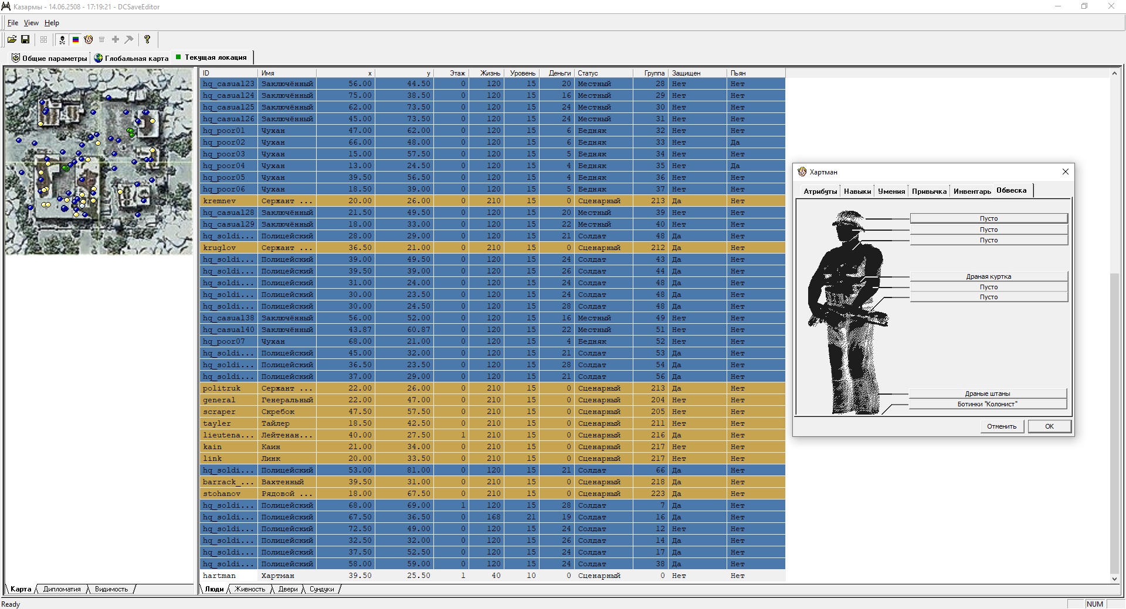Viewport: 1126px width, 609px height.
Task: Click the Драная куртка equipment slot
Action: 989,276
